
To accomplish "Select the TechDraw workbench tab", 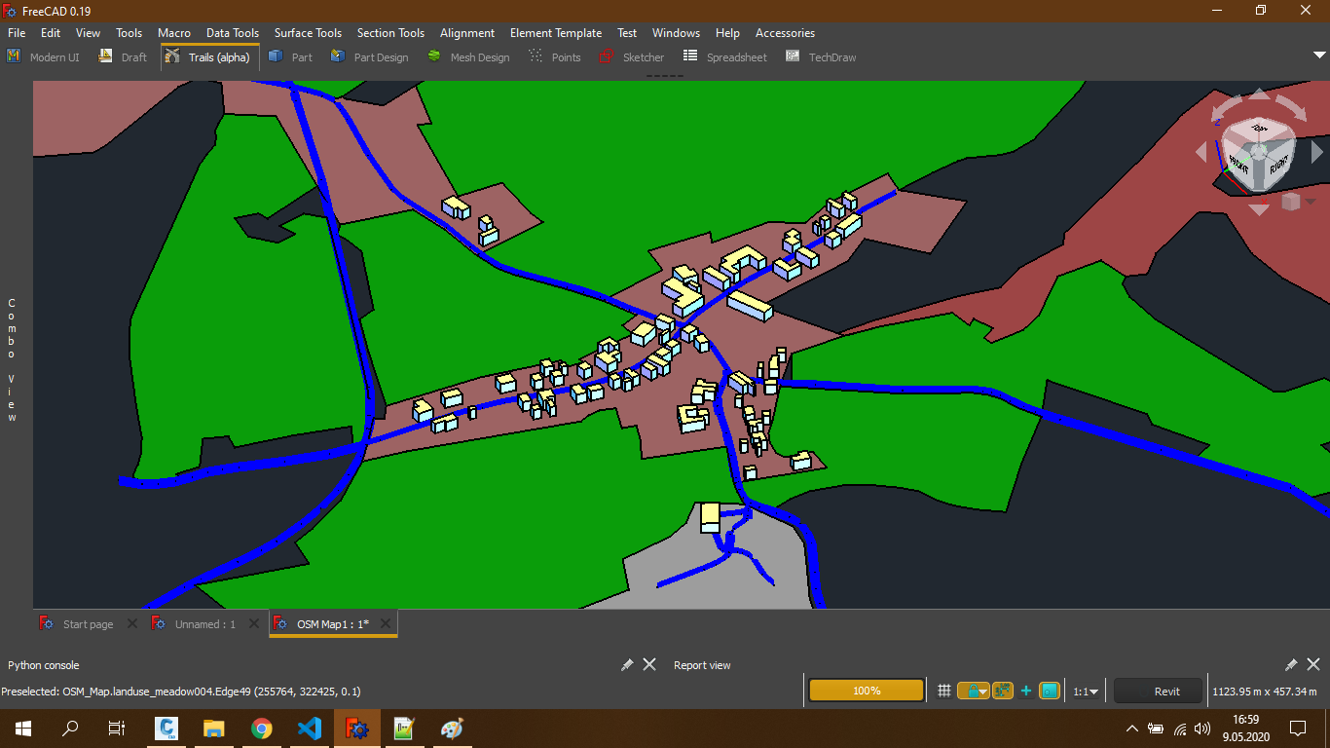I will click(x=821, y=57).
